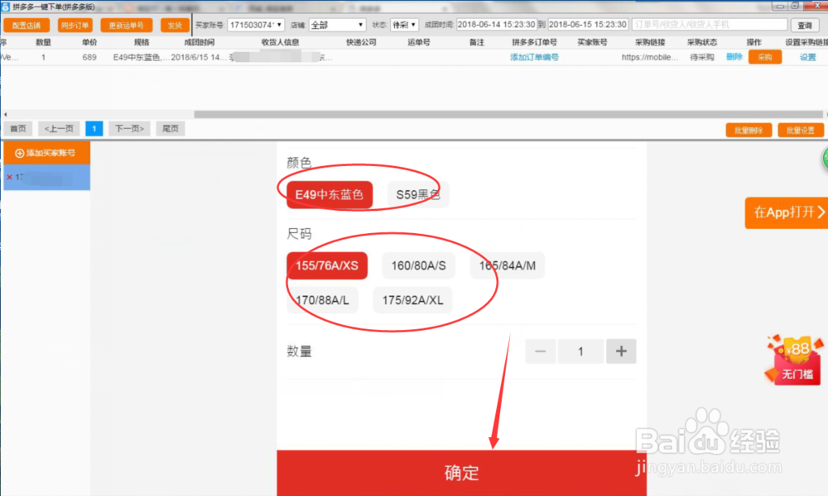The width and height of the screenshot is (828, 496).
Task: Click the 配置店铺 toolbar button
Action: click(x=26, y=25)
